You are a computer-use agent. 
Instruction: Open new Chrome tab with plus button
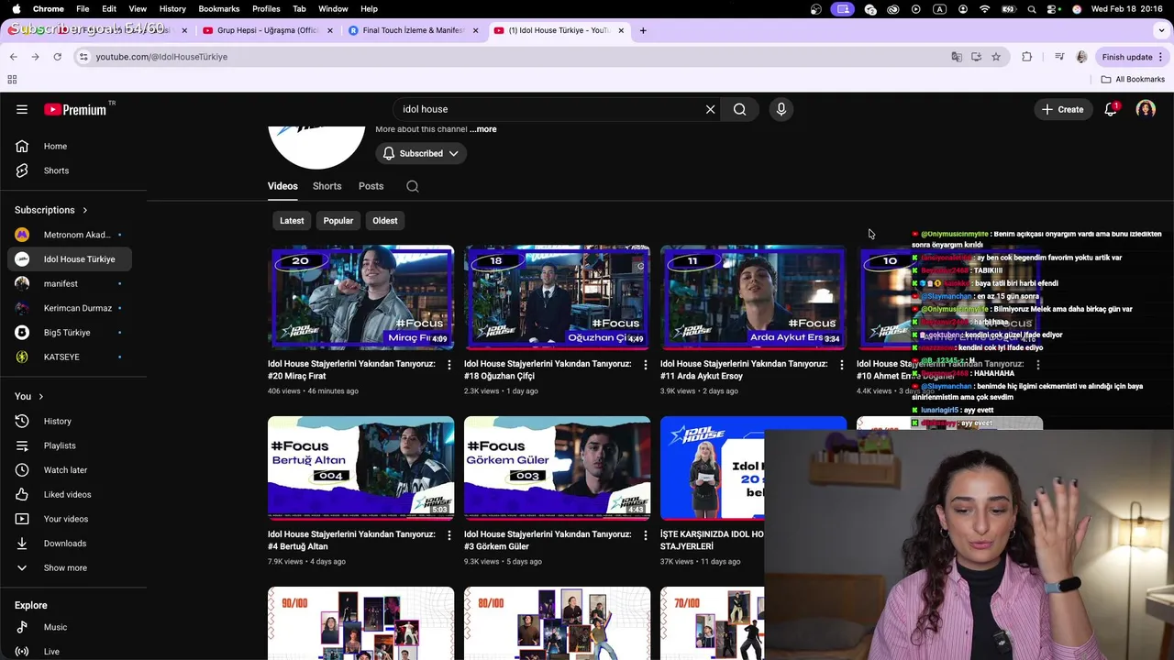(643, 30)
